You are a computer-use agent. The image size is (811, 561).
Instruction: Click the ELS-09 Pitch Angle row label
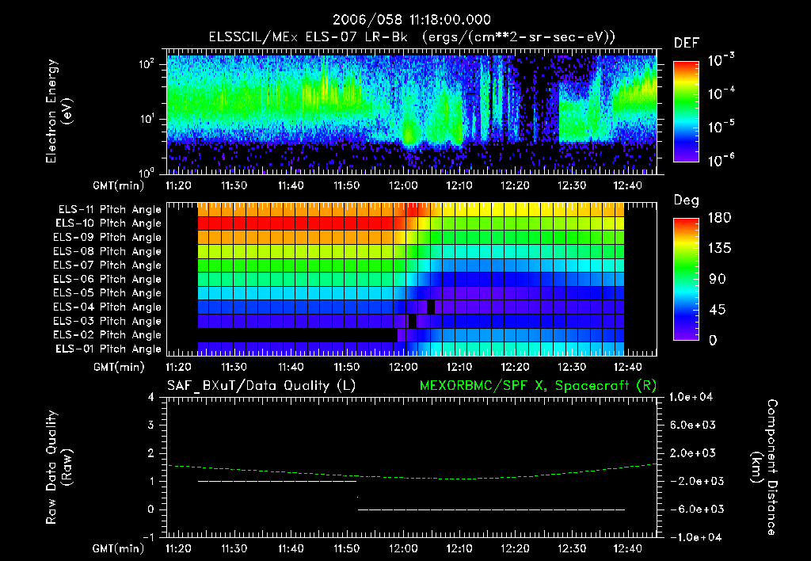pyautogui.click(x=107, y=238)
